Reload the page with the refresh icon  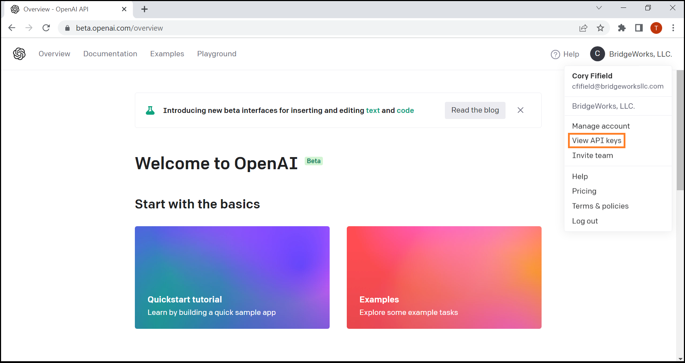[x=46, y=28]
